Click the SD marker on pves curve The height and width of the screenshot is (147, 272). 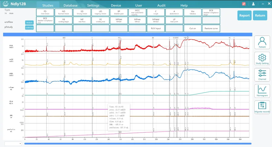coord(153,38)
